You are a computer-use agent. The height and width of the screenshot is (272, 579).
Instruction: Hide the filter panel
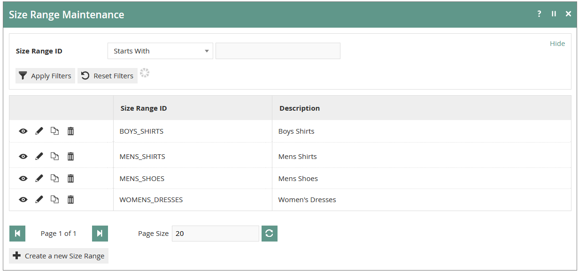pyautogui.click(x=557, y=44)
